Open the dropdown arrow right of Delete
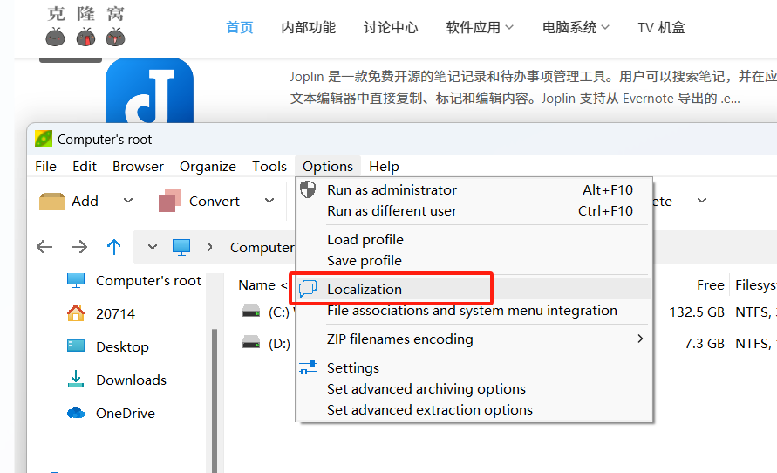Viewport: 777px width, 473px height. [x=702, y=201]
